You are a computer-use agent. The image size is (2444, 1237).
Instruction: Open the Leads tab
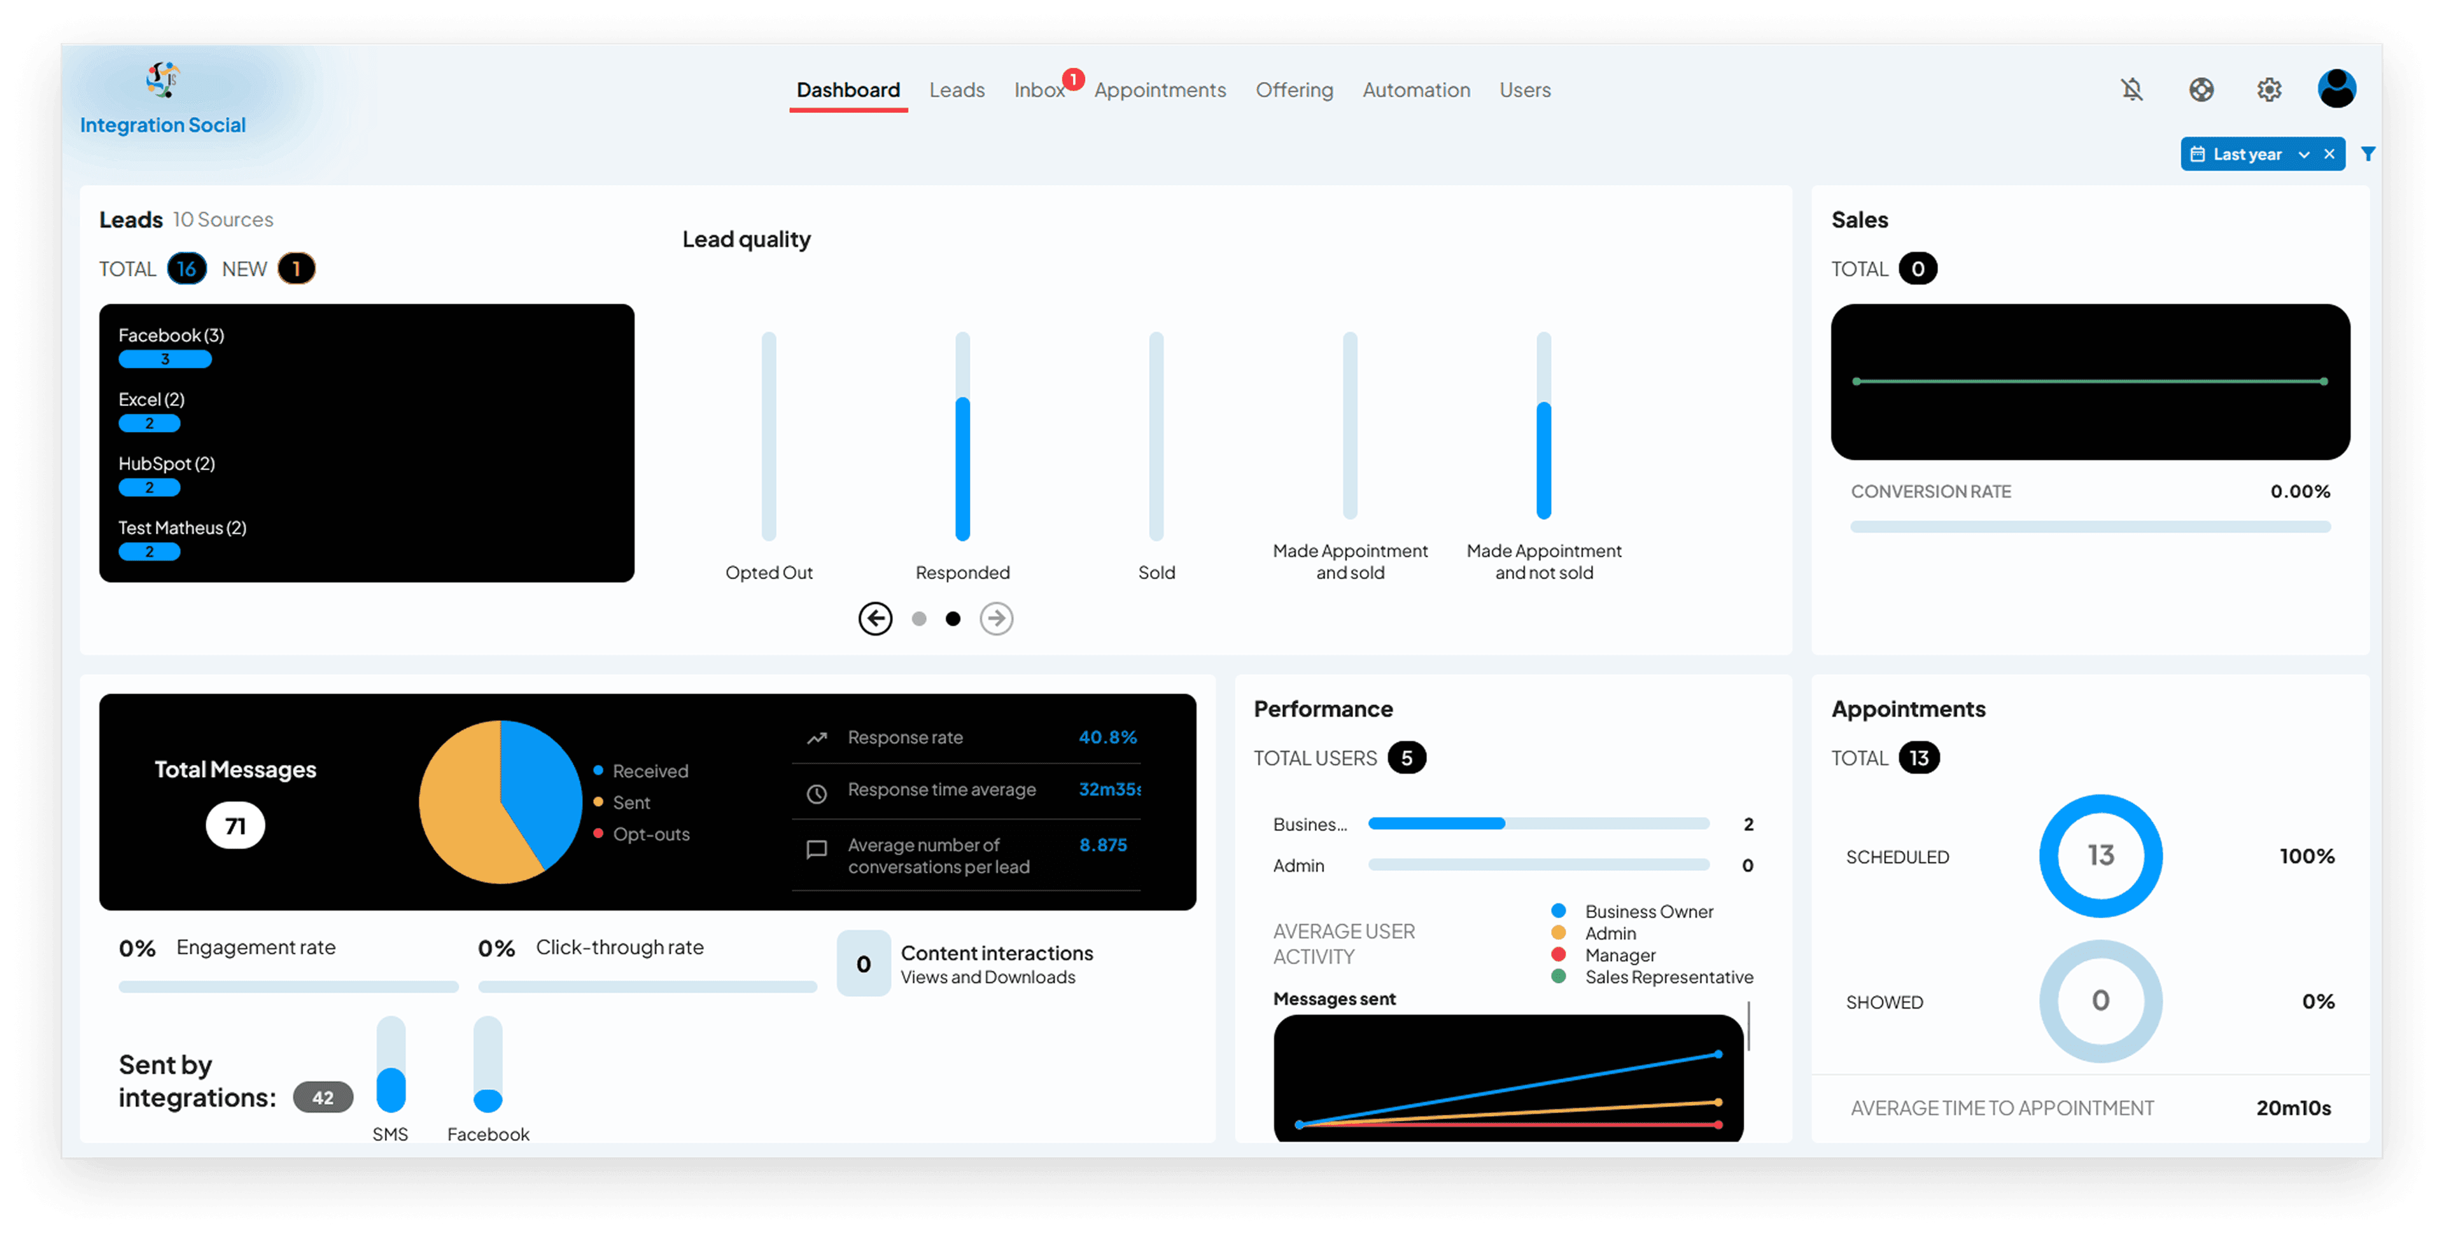coord(957,90)
